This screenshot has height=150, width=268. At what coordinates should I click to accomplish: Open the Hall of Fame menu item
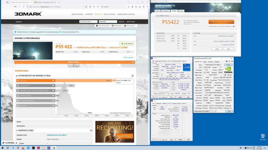109,14
